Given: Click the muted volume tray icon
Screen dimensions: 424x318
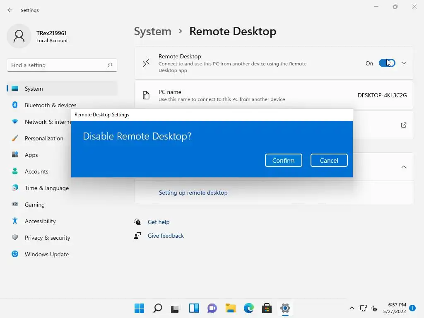Looking at the screenshot, I should click(374, 308).
